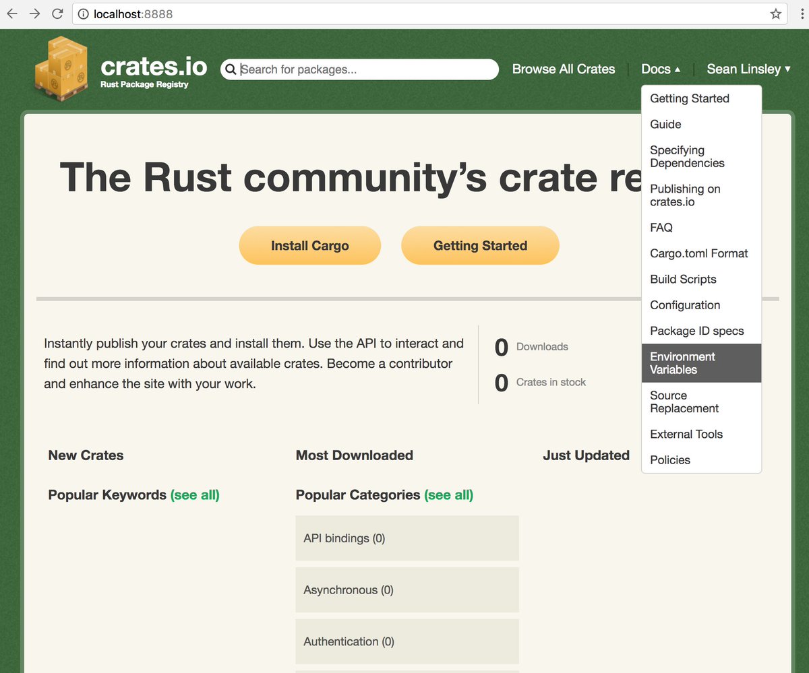Choose Publishing on crates.io entry
The height and width of the screenshot is (673, 809).
coord(701,195)
